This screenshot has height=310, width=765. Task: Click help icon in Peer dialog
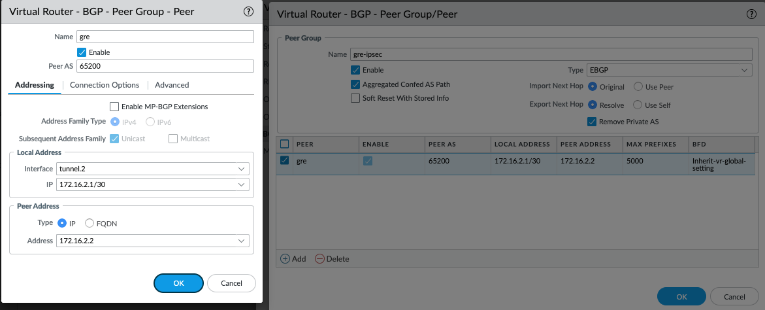(x=248, y=11)
